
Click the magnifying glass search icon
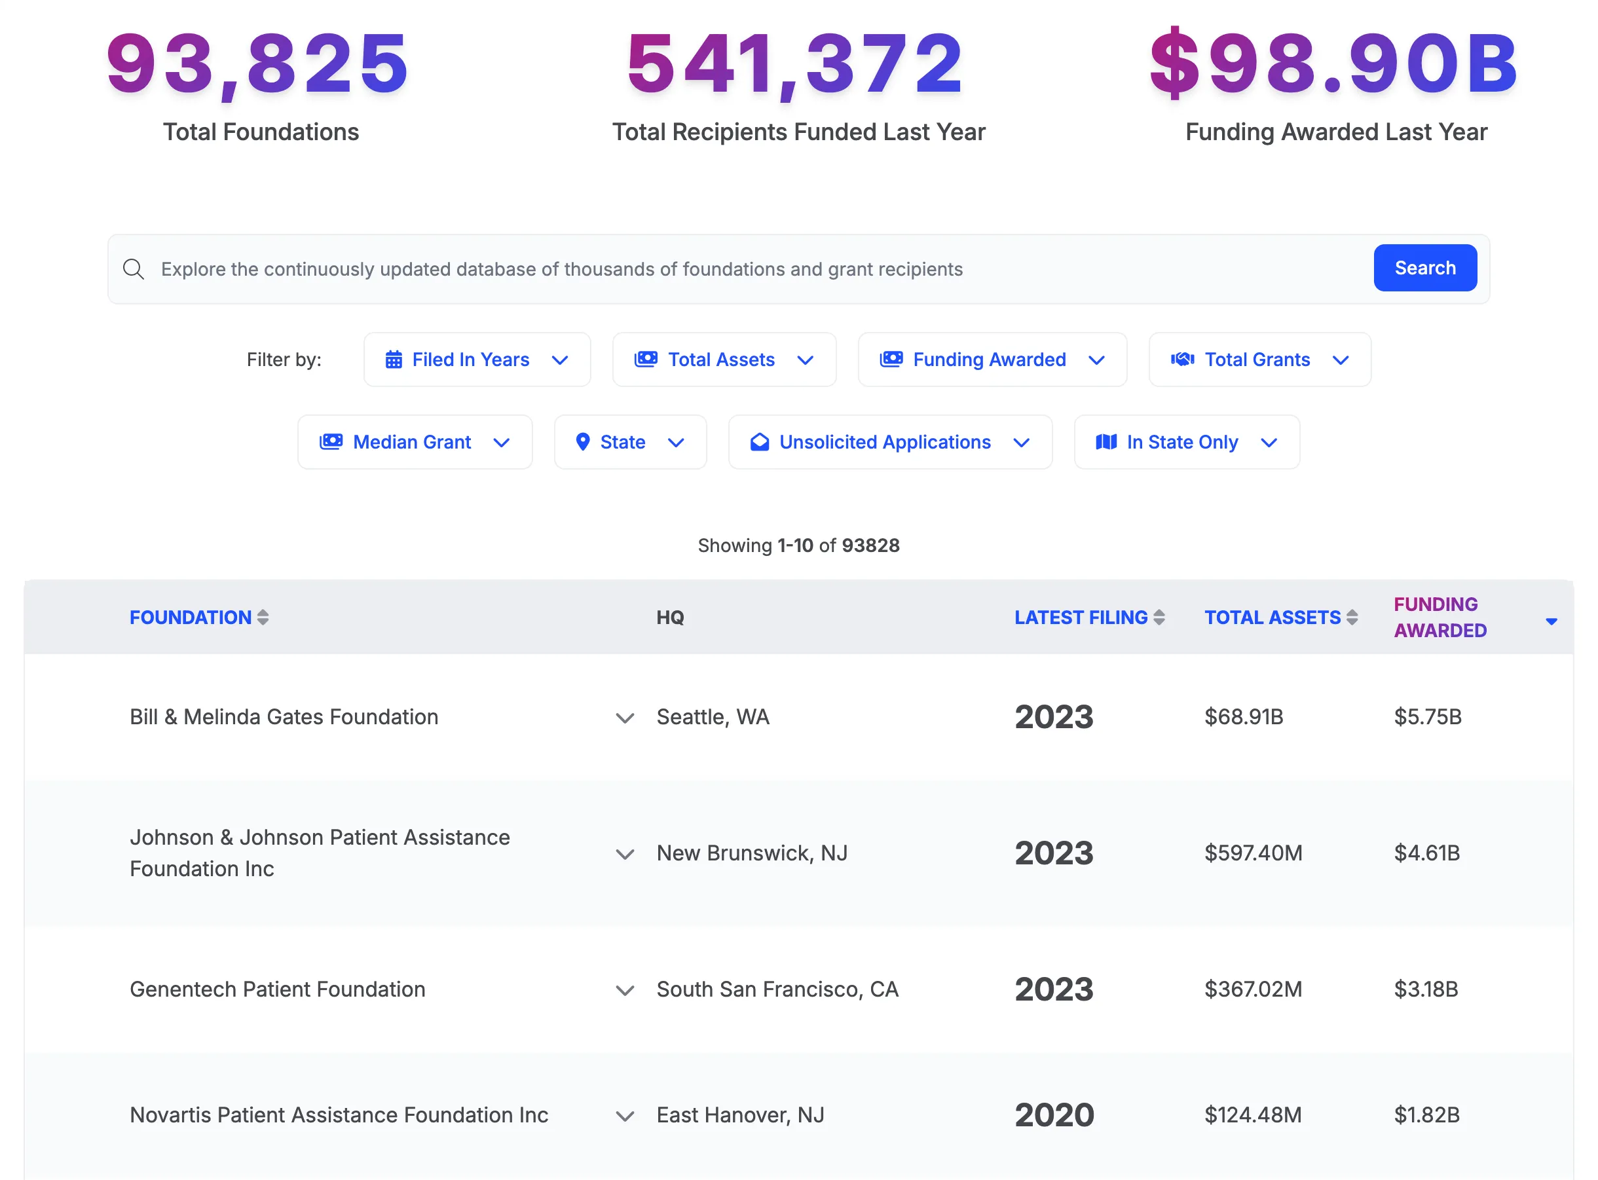134,269
